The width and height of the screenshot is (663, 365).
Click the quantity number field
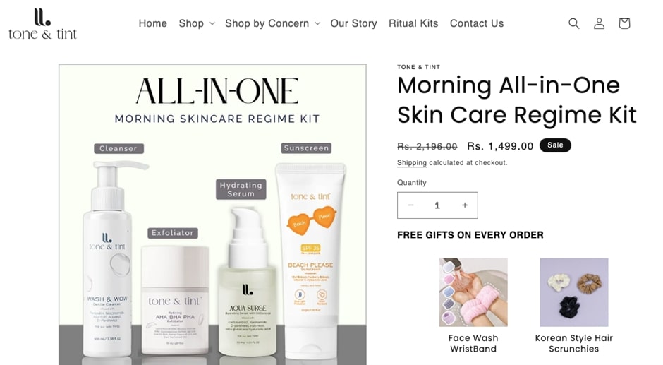coord(437,205)
